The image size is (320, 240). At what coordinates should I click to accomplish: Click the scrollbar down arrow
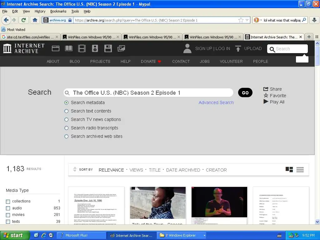click(317, 222)
